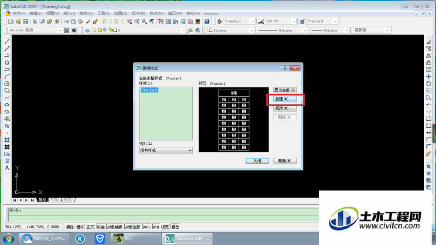Open the 编辑(E) menu
436x245 pixels.
click(x=35, y=14)
